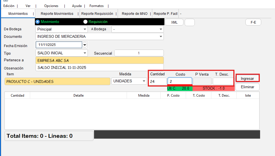Open the Edición menu

click(x=9, y=6)
